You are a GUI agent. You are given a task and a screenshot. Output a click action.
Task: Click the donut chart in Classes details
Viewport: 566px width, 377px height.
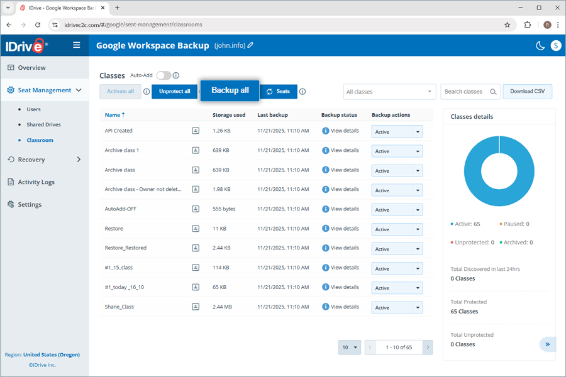point(499,170)
